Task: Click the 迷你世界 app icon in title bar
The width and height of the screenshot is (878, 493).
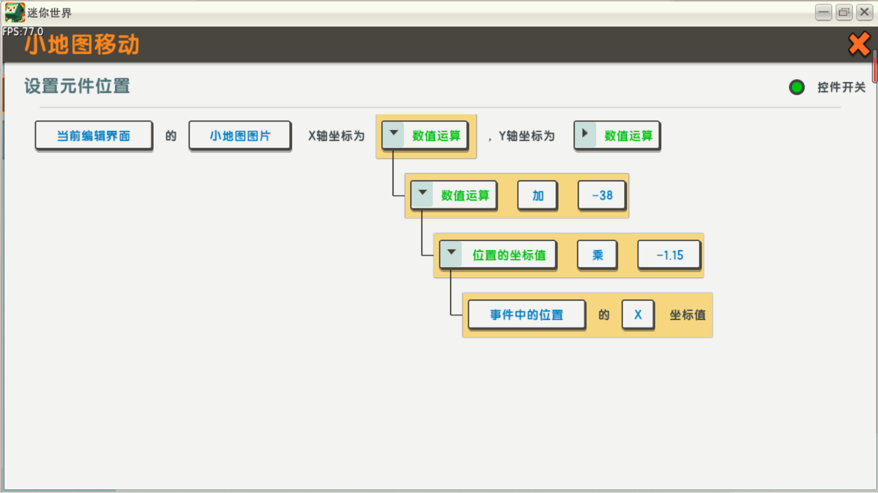Action: (15, 12)
